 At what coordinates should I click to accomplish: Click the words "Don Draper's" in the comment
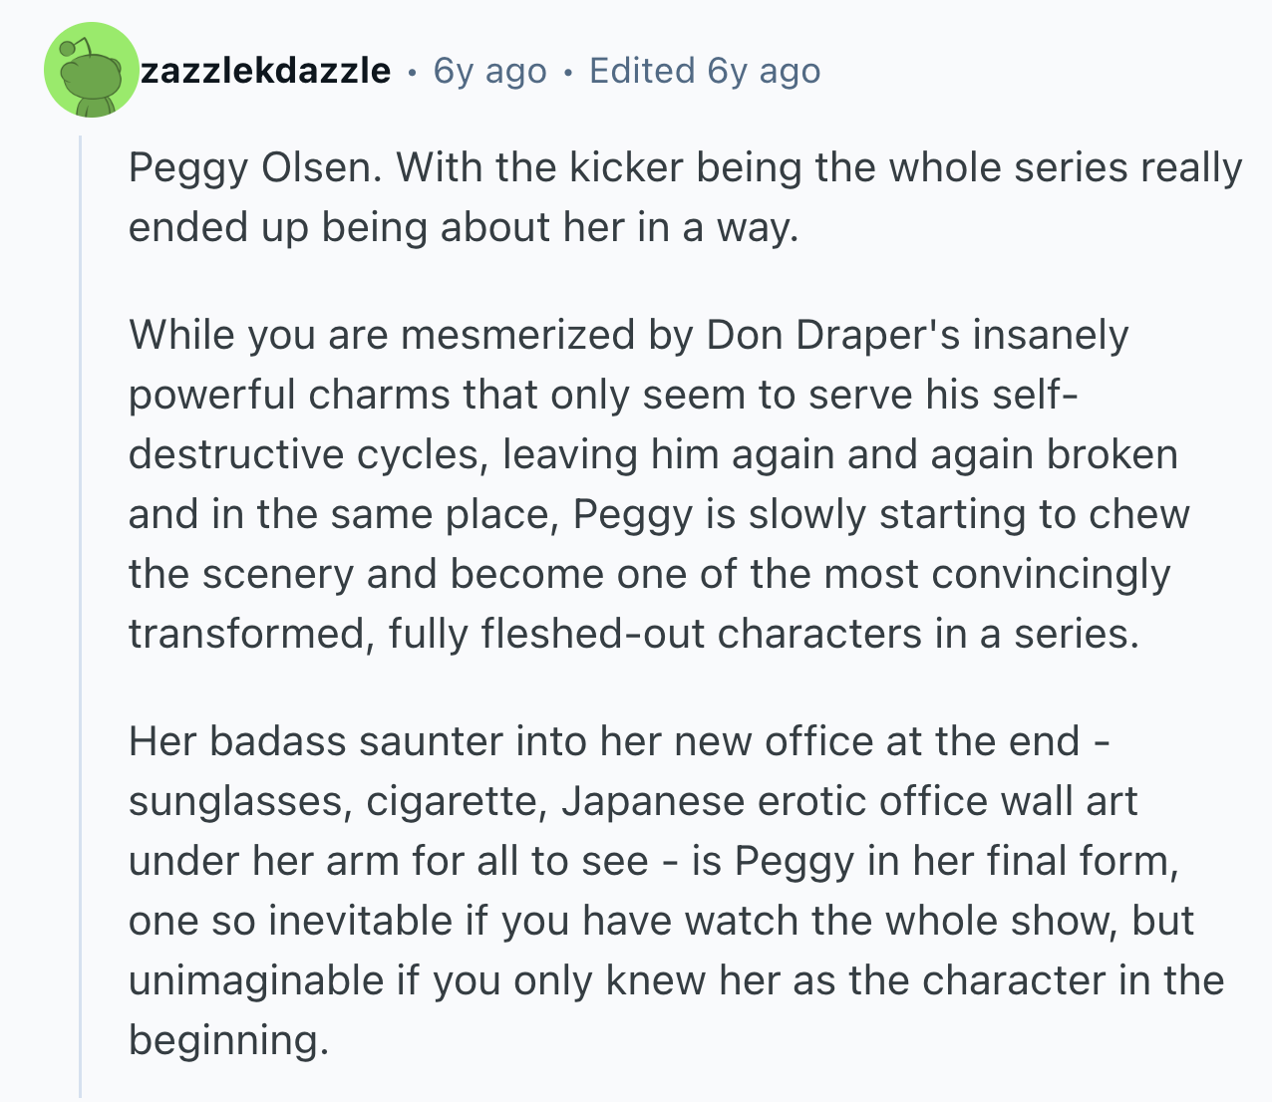pyautogui.click(x=833, y=335)
